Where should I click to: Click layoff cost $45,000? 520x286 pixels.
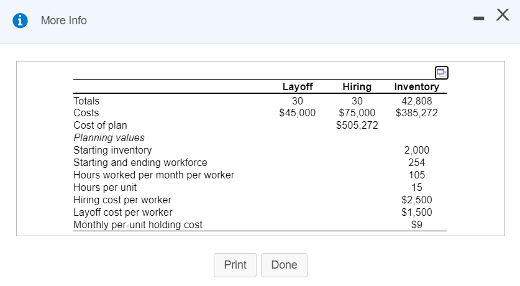pos(298,113)
